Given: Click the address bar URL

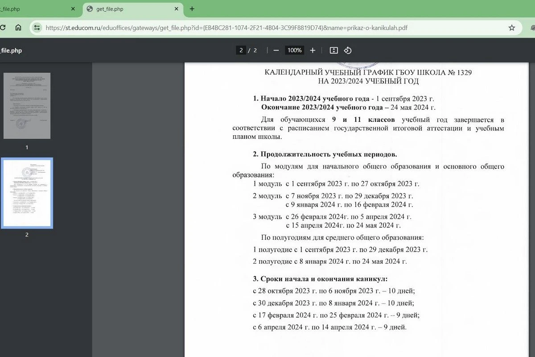Looking at the screenshot, I should (x=226, y=28).
